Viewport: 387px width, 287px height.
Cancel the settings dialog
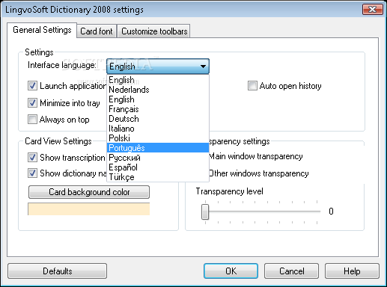[291, 271]
